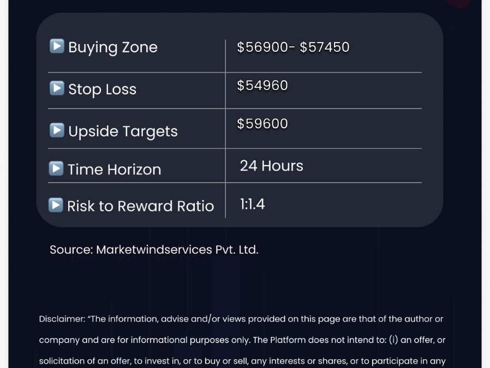This screenshot has height=368, width=490.
Task: Click the 1:1.4 ratio value
Action: click(253, 204)
